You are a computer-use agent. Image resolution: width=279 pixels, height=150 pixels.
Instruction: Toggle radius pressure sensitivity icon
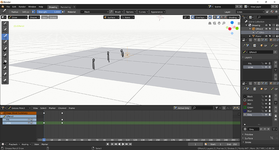[x=34, y=12]
